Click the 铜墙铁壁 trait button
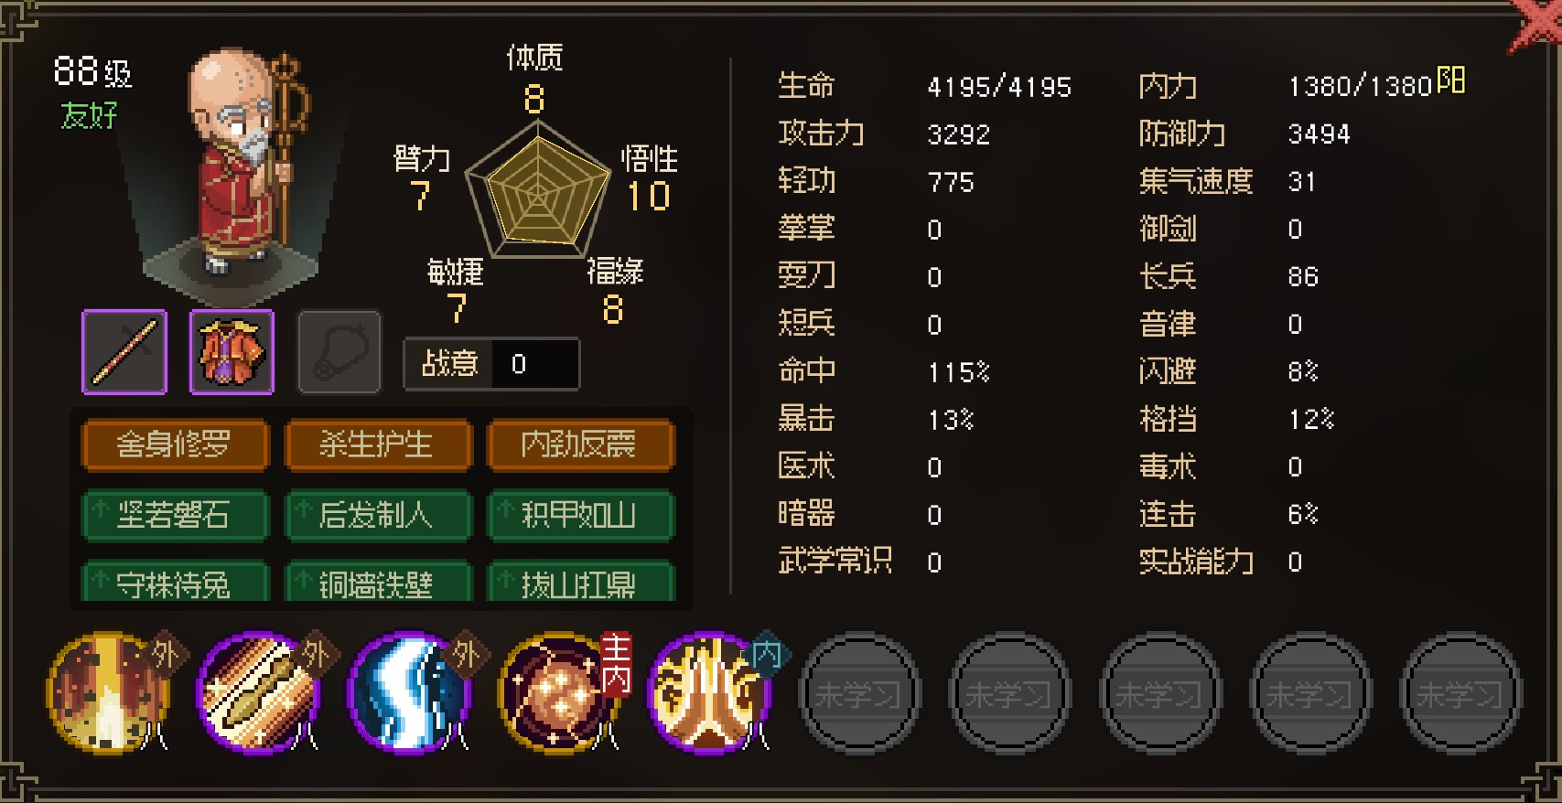This screenshot has width=1562, height=803. [x=378, y=582]
